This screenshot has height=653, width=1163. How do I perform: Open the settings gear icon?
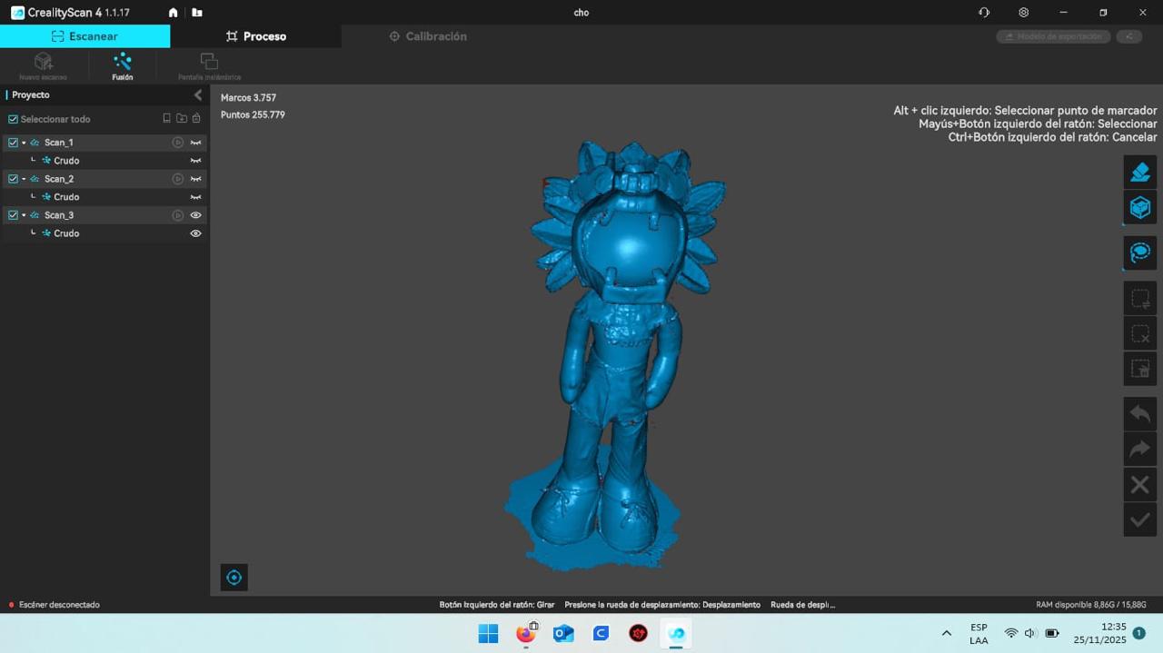click(1024, 13)
